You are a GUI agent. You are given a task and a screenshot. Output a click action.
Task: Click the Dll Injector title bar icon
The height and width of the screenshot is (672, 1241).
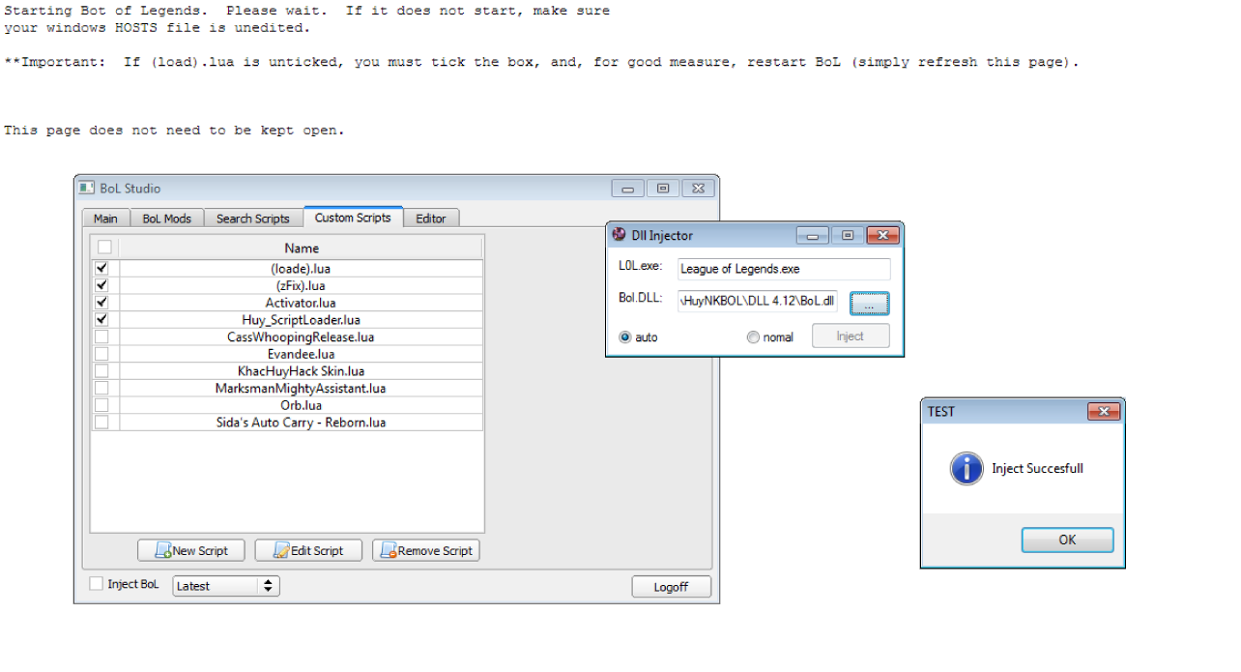(619, 235)
